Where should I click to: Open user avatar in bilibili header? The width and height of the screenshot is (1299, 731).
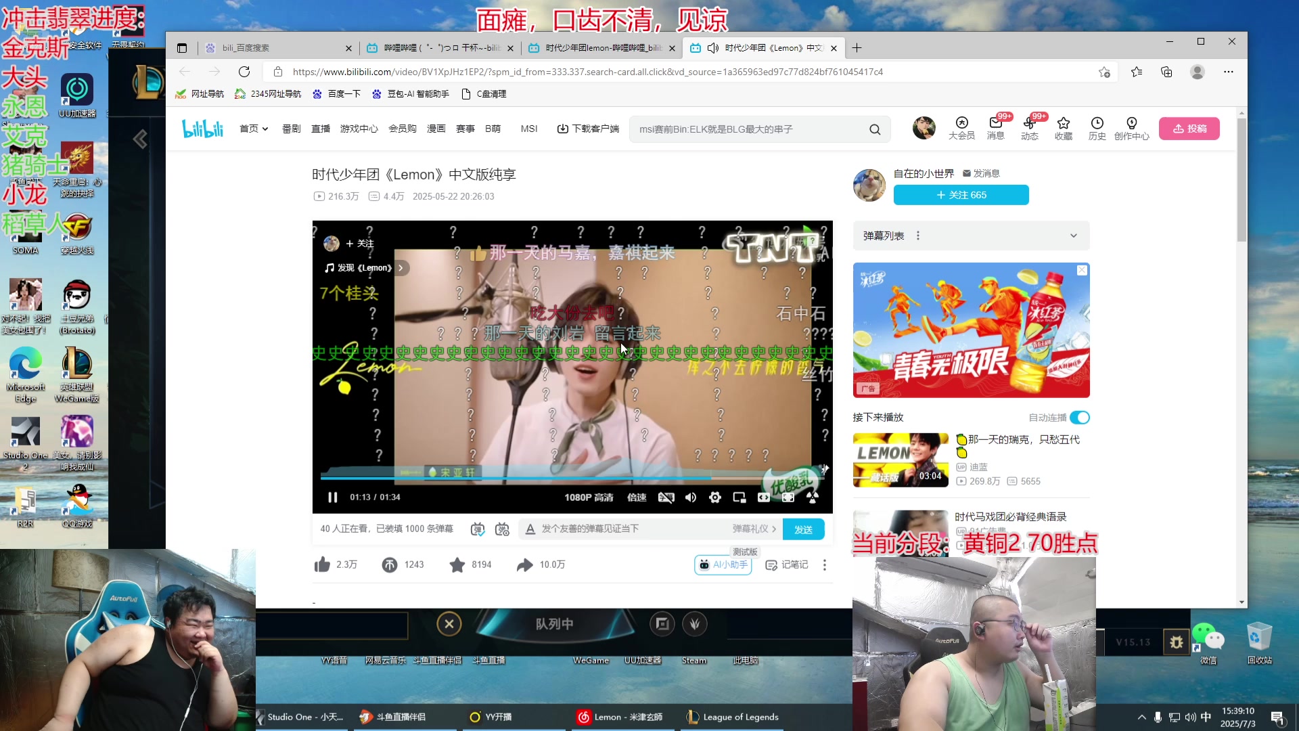click(x=924, y=128)
